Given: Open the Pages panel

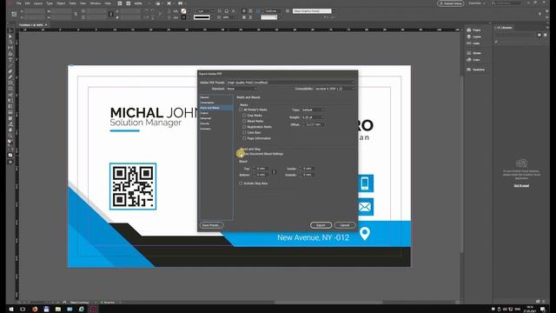Looking at the screenshot, I should pyautogui.click(x=473, y=30).
